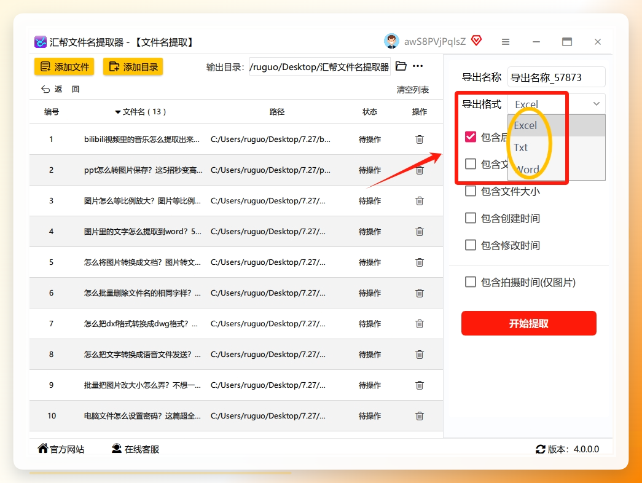Select row 5 怎么将图片转换成文档 filename
Viewport: 642px width, 483px height.
pyautogui.click(x=143, y=262)
